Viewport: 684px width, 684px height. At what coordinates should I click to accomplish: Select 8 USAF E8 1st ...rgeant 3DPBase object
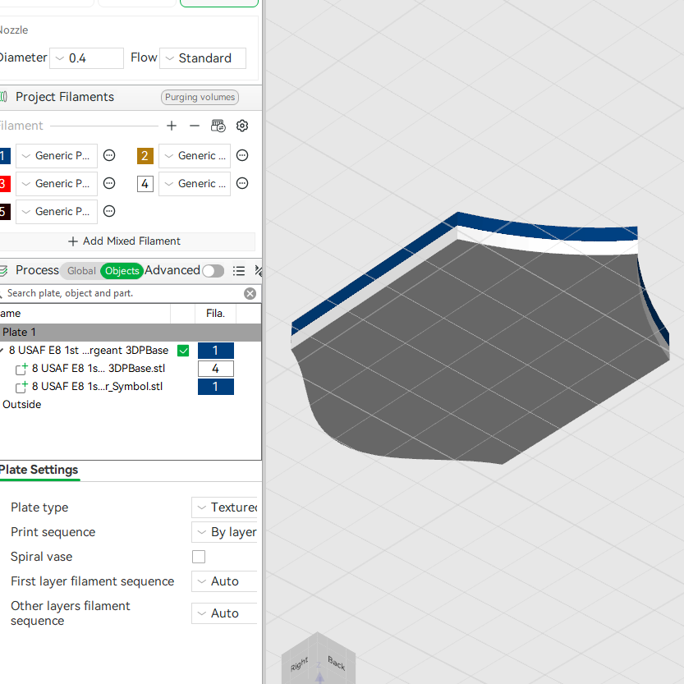click(89, 351)
